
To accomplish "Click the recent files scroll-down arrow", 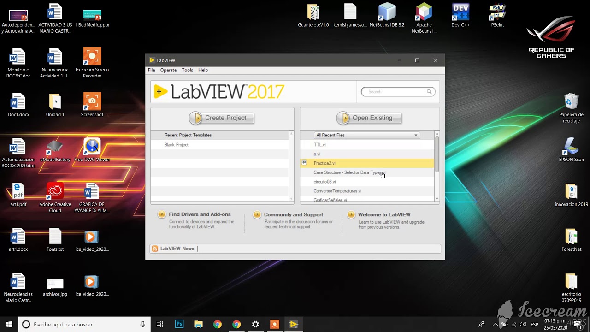I will click(437, 199).
